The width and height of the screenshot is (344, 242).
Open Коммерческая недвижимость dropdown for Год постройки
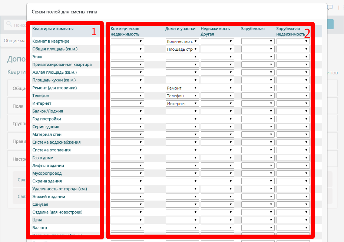[x=128, y=119]
